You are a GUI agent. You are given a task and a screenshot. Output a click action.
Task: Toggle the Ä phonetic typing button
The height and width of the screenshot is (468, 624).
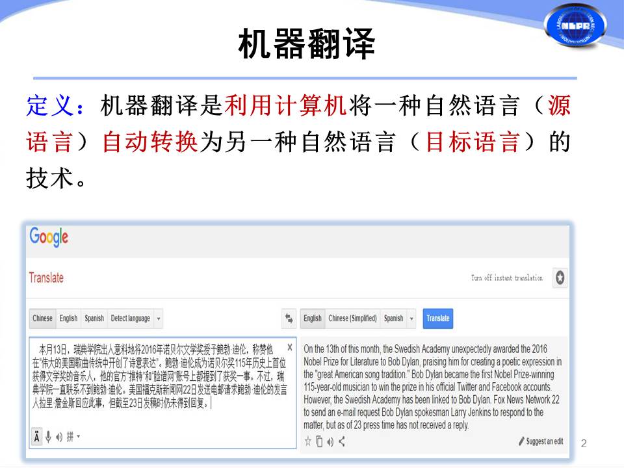tap(36, 437)
